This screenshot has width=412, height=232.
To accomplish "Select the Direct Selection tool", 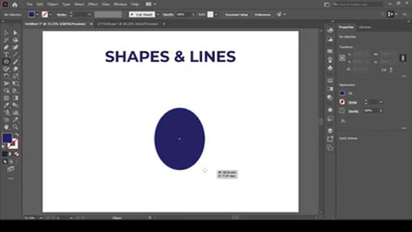I will point(15,33).
